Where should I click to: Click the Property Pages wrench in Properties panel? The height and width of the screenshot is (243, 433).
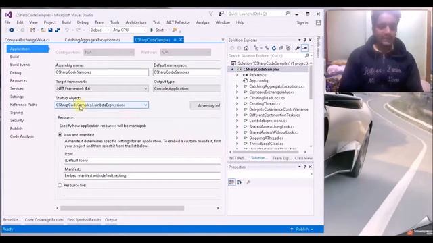pos(248,182)
